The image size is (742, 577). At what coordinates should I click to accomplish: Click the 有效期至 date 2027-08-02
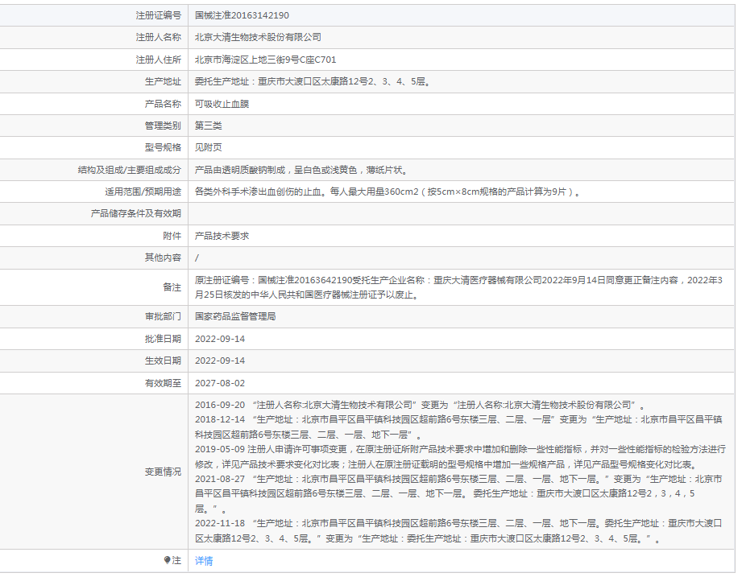click(x=219, y=383)
